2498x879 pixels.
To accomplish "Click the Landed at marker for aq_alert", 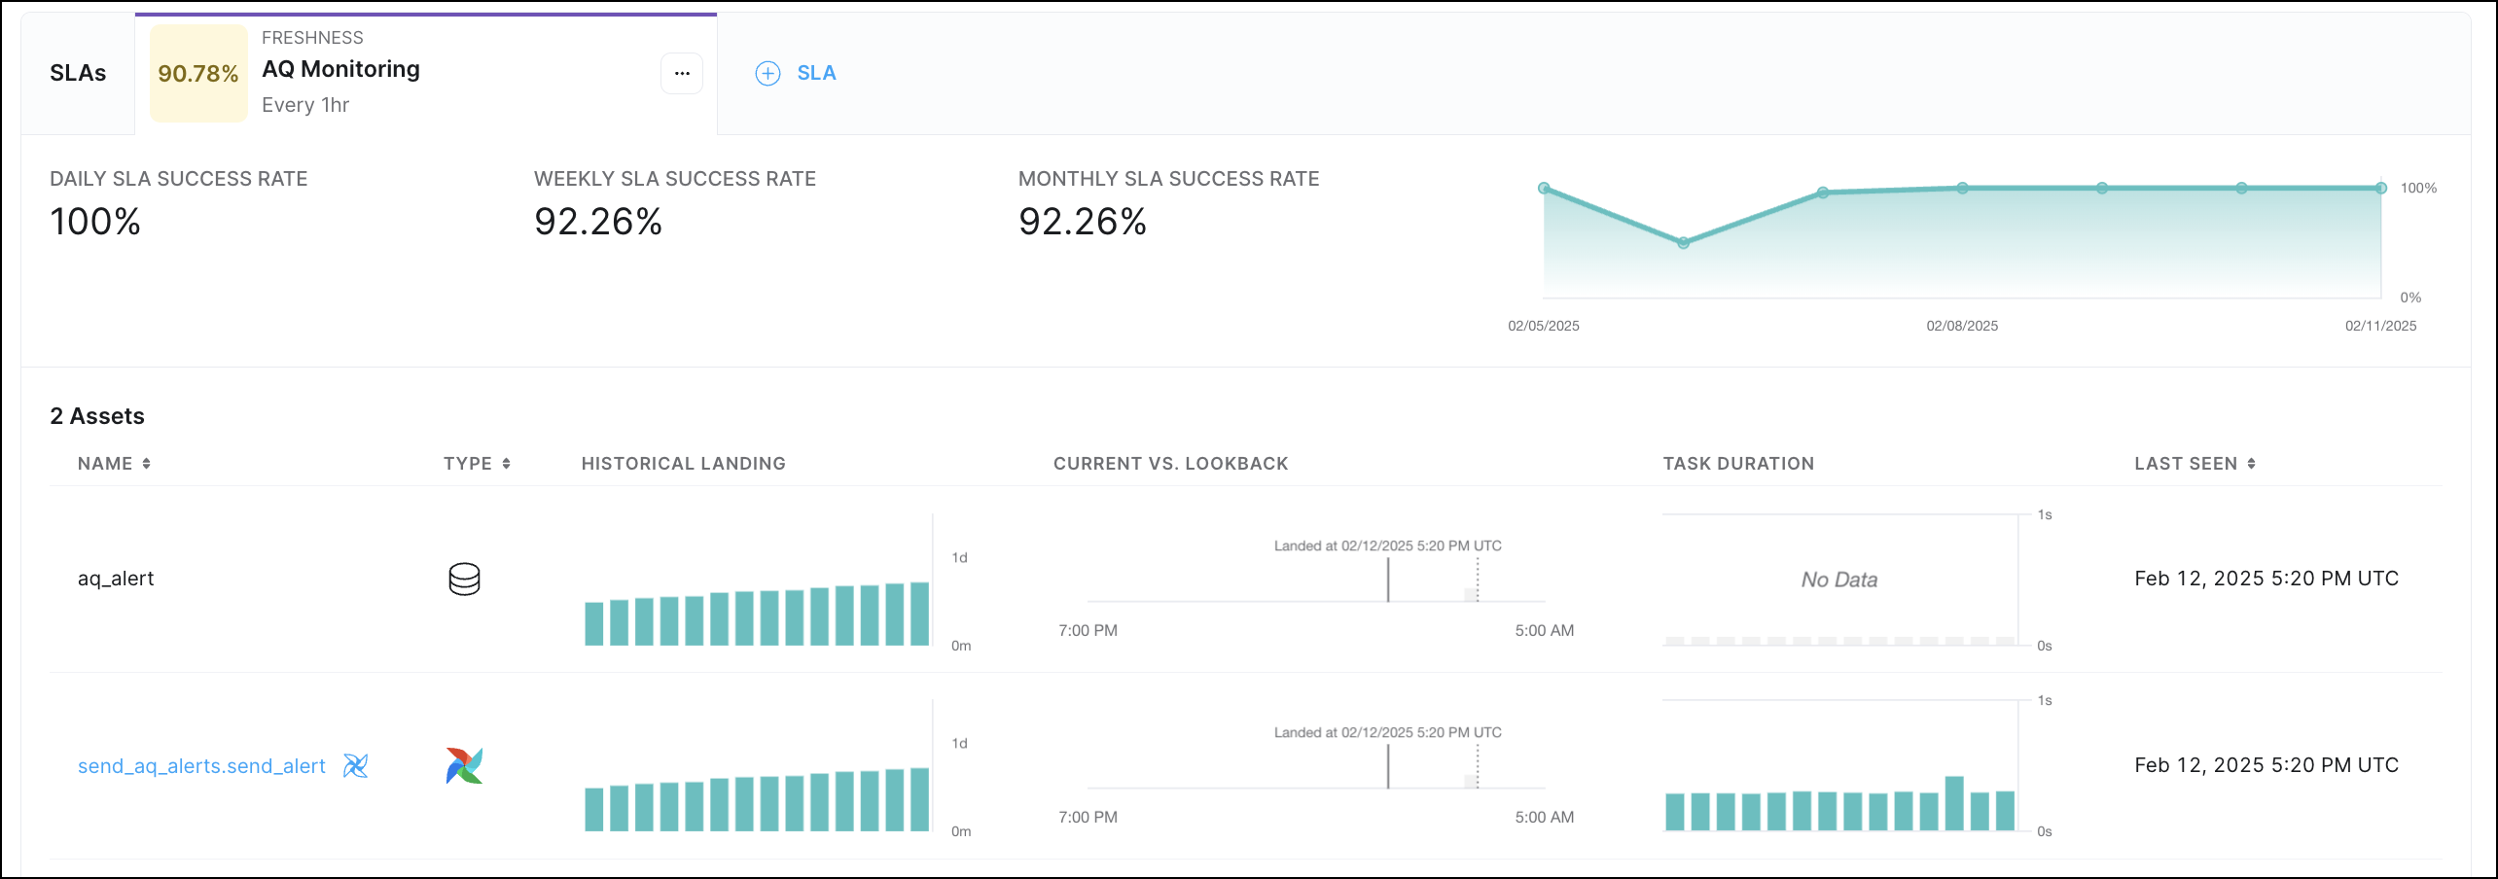I will pyautogui.click(x=1388, y=576).
